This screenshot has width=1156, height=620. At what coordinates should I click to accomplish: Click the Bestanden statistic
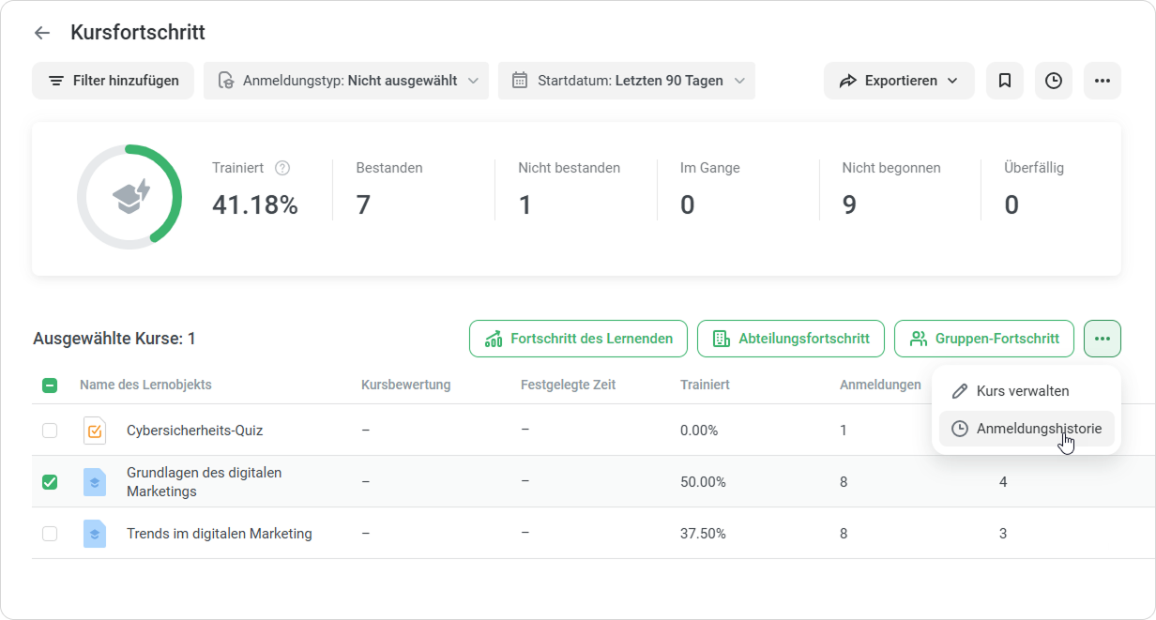pos(389,189)
